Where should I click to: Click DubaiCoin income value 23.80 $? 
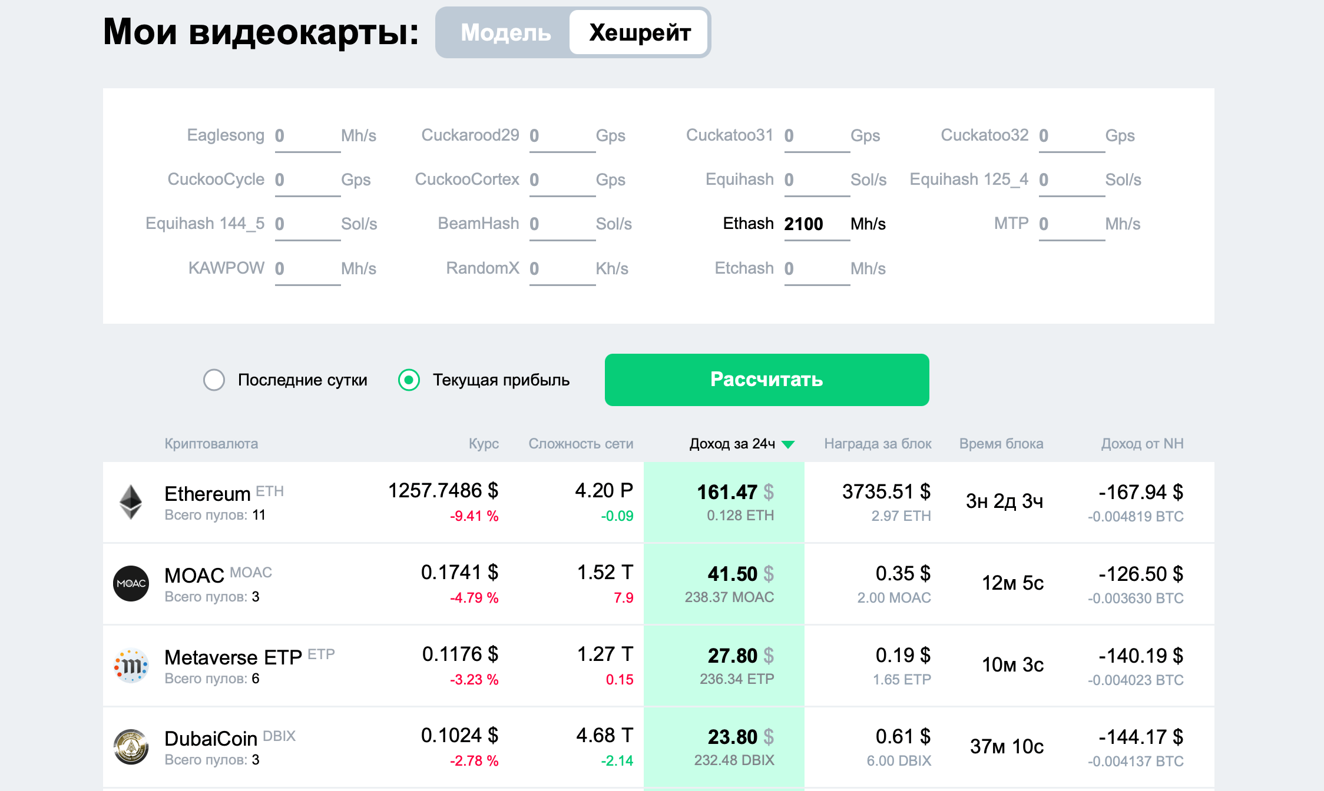pyautogui.click(x=740, y=737)
